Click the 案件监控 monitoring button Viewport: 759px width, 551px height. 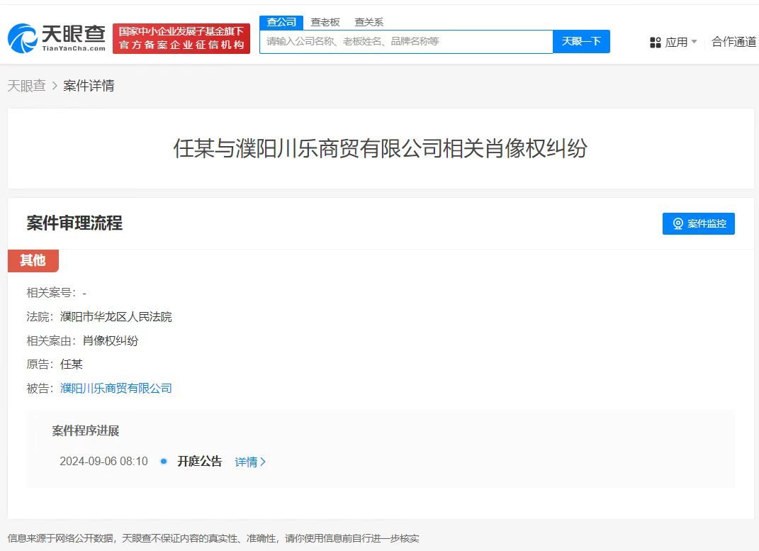(698, 223)
